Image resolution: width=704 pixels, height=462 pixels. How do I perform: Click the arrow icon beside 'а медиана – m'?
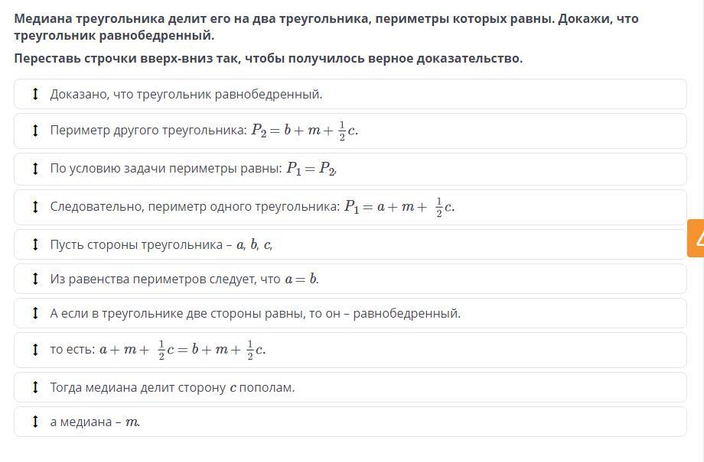(35, 422)
